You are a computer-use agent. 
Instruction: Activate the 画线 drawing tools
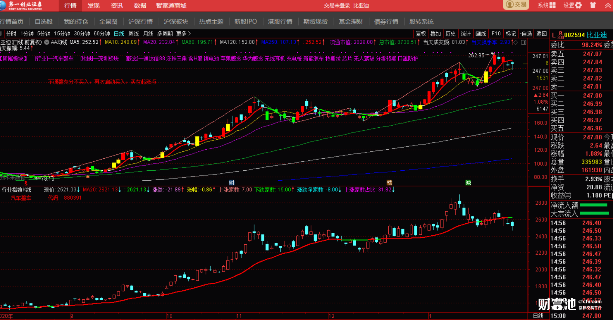(x=481, y=34)
